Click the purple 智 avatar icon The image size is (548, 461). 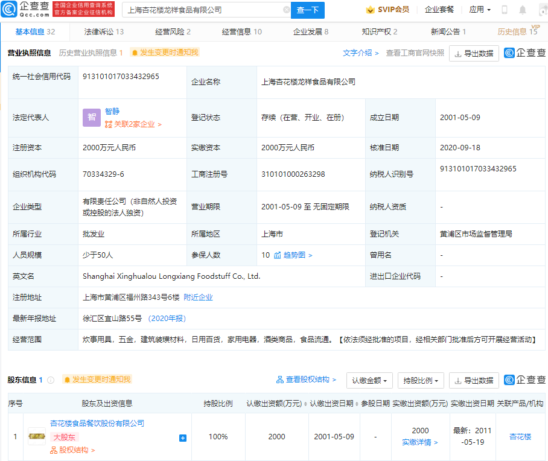coord(92,118)
